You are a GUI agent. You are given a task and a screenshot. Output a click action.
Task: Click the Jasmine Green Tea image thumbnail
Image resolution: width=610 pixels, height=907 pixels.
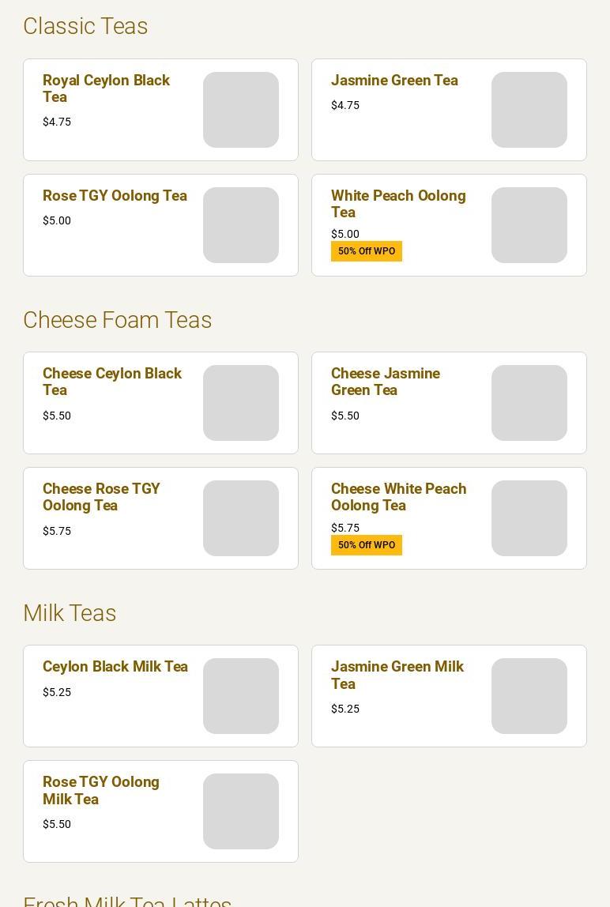pyautogui.click(x=529, y=110)
